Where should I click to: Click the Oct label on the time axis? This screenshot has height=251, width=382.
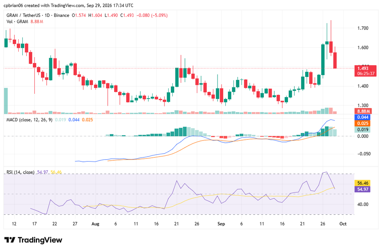click(x=343, y=224)
